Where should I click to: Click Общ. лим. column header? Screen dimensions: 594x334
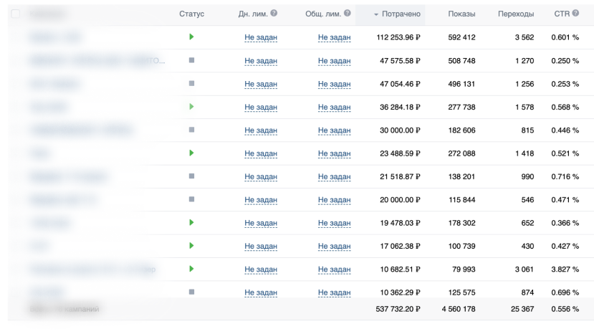pos(323,14)
